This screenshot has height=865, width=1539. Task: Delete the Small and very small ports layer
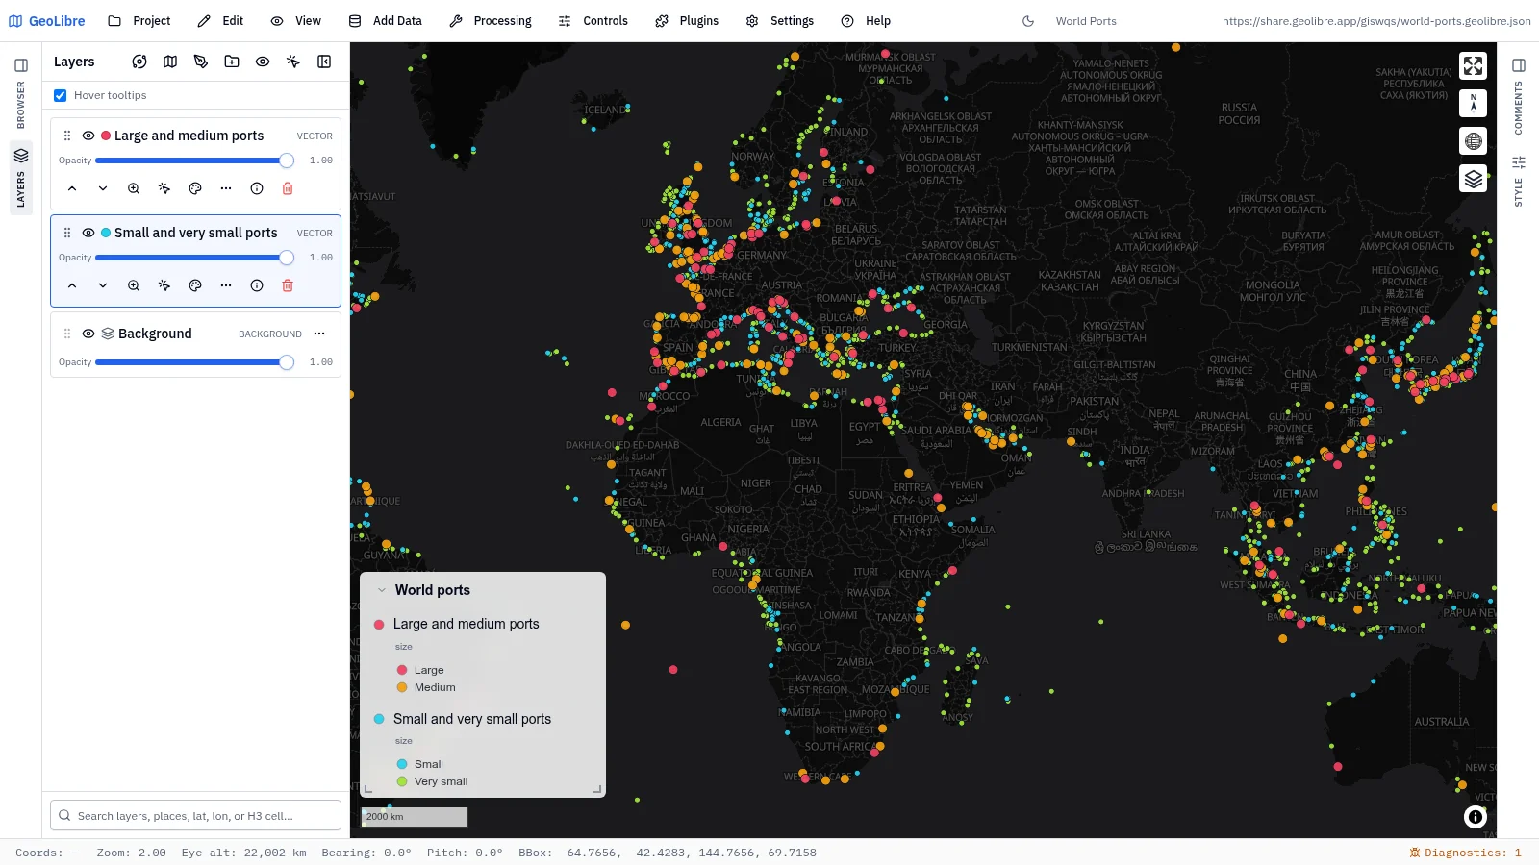[x=288, y=285]
